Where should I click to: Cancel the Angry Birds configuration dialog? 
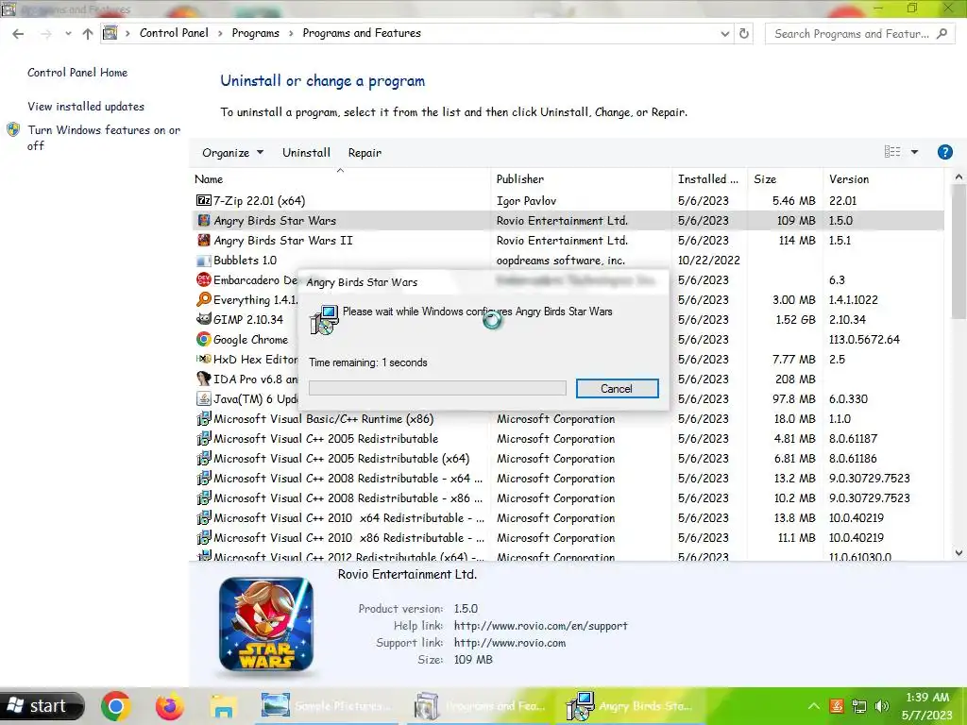tap(617, 388)
